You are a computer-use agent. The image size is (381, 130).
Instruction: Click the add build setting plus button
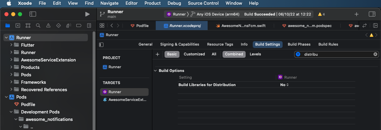pos(157,54)
